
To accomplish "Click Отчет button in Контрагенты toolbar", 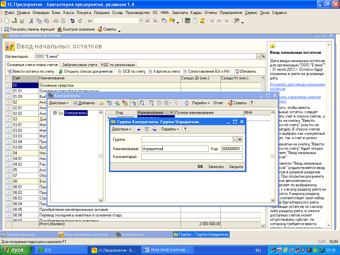I will tap(218, 103).
